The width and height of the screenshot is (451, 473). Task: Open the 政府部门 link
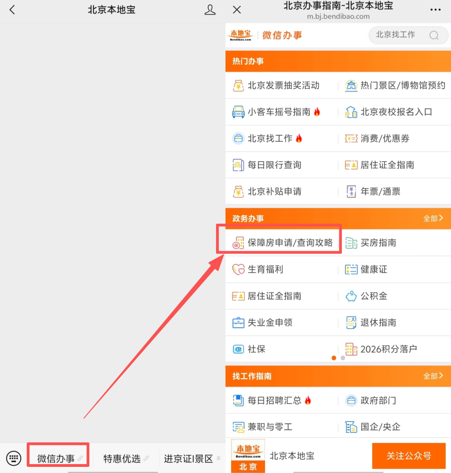(x=378, y=400)
